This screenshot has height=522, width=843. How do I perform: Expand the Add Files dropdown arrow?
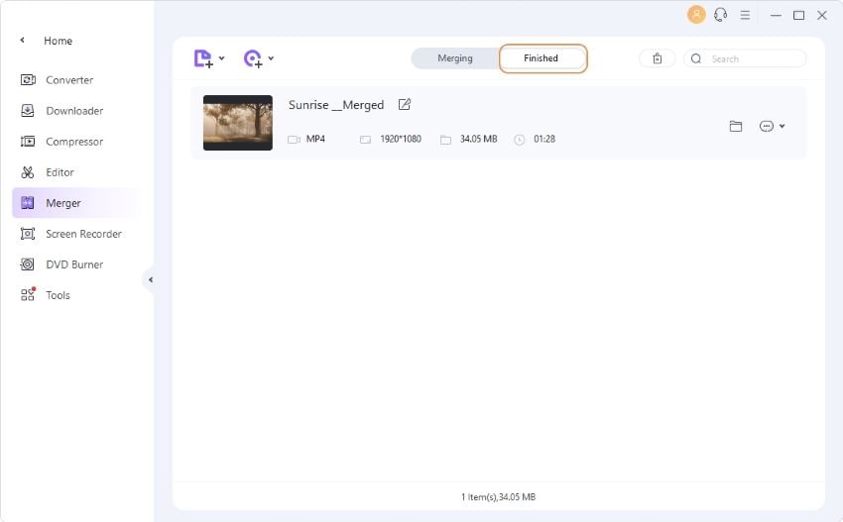221,58
